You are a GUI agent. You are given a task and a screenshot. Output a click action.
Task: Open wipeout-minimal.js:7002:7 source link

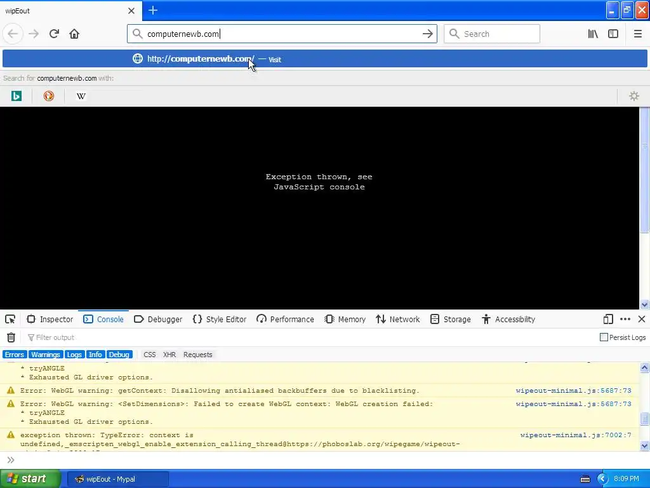pyautogui.click(x=576, y=435)
